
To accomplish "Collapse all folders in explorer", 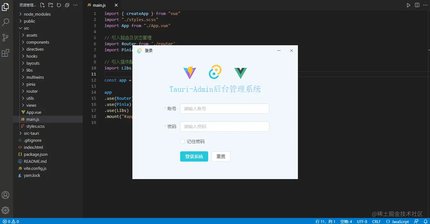I will pyautogui.click(x=67, y=5).
